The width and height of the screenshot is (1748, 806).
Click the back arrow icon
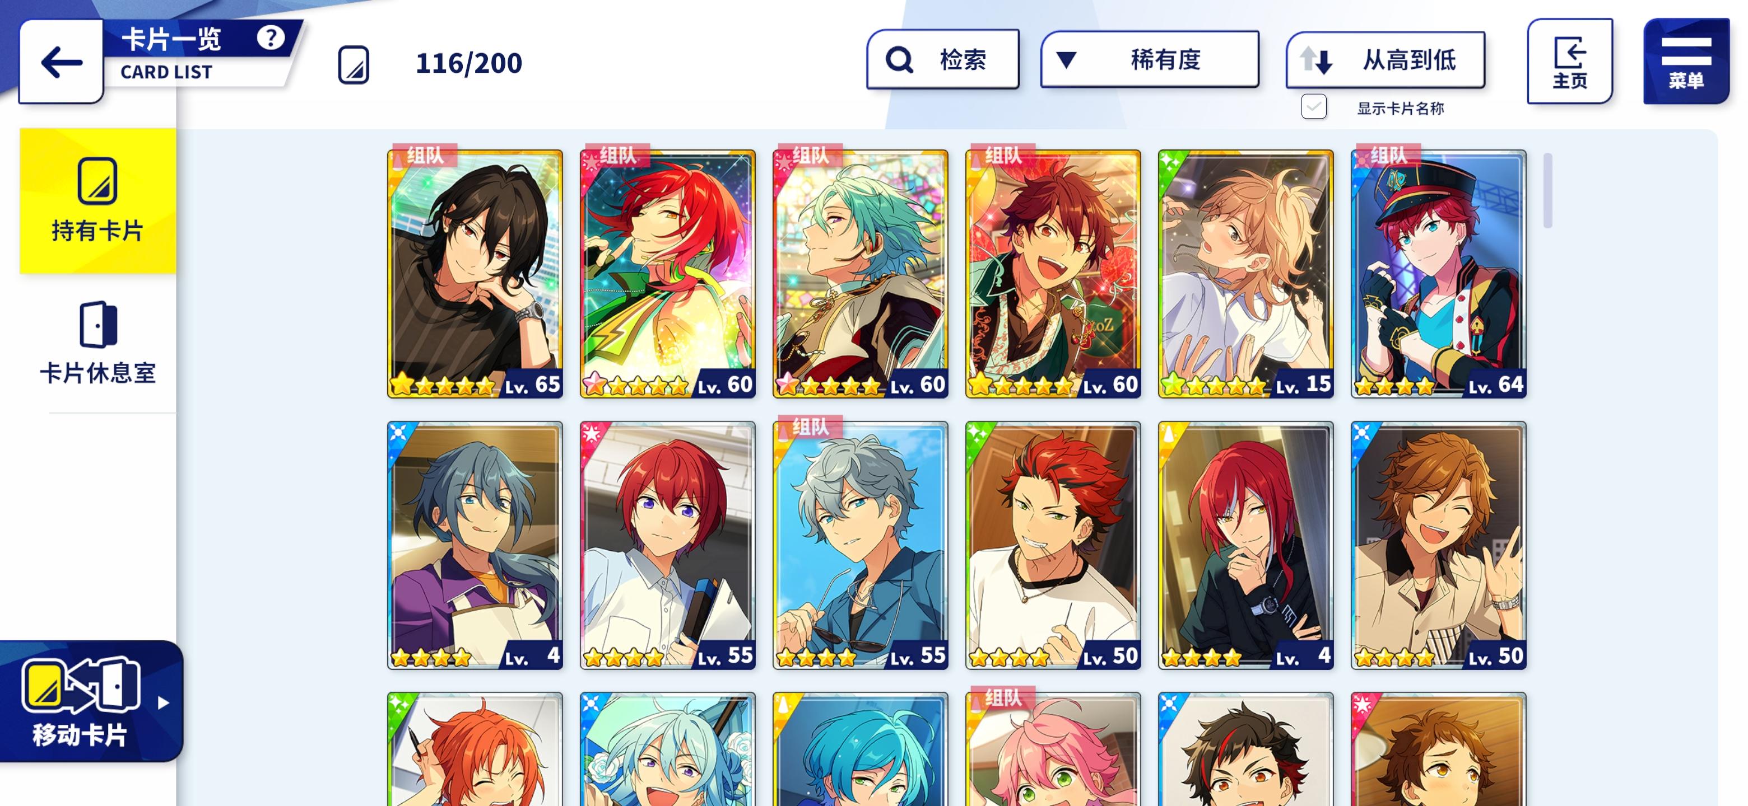click(61, 62)
